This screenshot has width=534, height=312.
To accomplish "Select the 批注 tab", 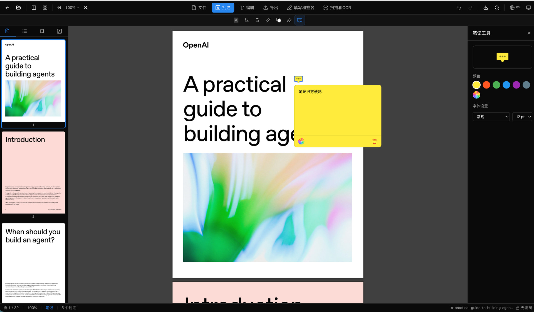I will pos(223,8).
